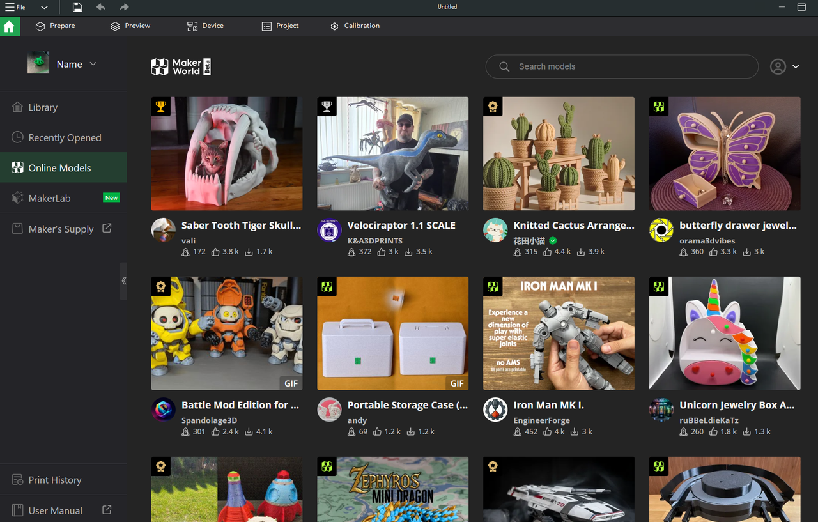Click the Search models field
Image resolution: width=818 pixels, height=522 pixels.
pos(622,66)
